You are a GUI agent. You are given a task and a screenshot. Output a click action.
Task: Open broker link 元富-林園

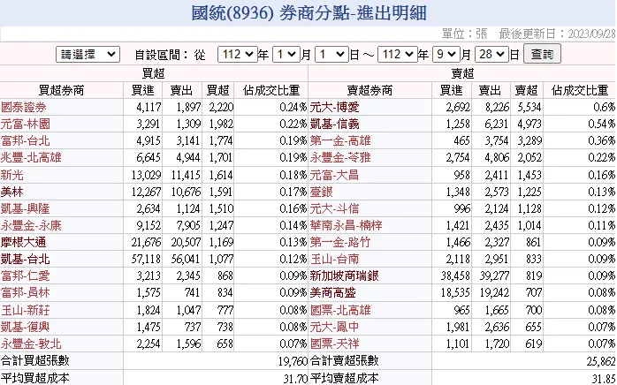click(26, 124)
